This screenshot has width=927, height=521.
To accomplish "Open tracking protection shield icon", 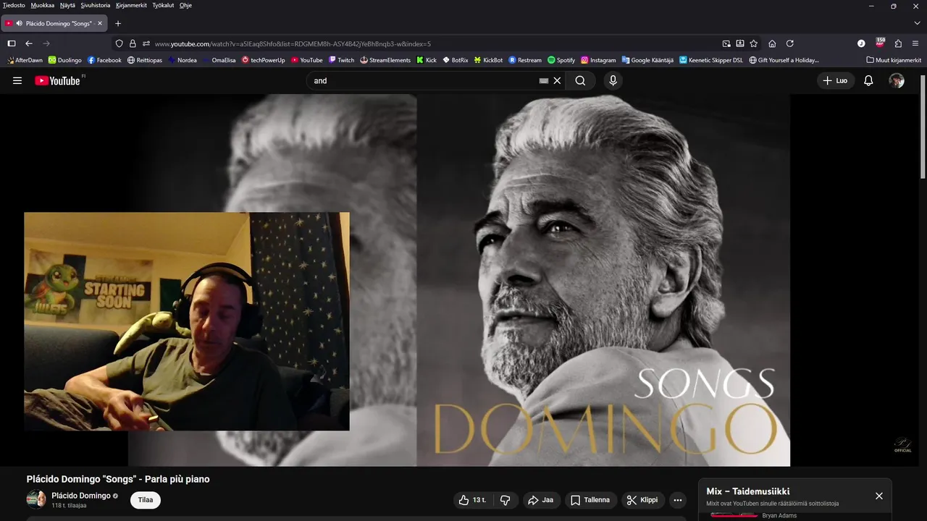I will (119, 43).
